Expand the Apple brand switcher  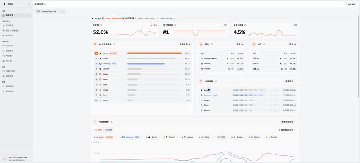click(x=16, y=4)
